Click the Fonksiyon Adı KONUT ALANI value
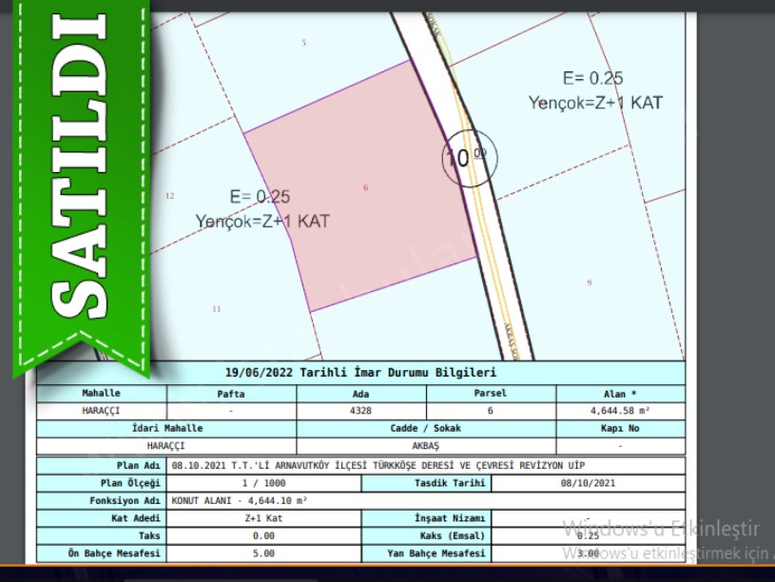Screen dimensions: 775x582 point(240,500)
